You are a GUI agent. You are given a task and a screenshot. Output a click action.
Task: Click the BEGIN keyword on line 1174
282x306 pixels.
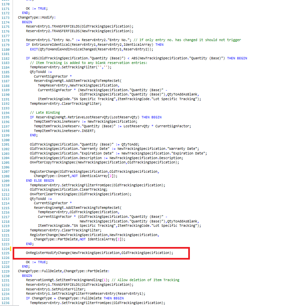pos(27,22)
